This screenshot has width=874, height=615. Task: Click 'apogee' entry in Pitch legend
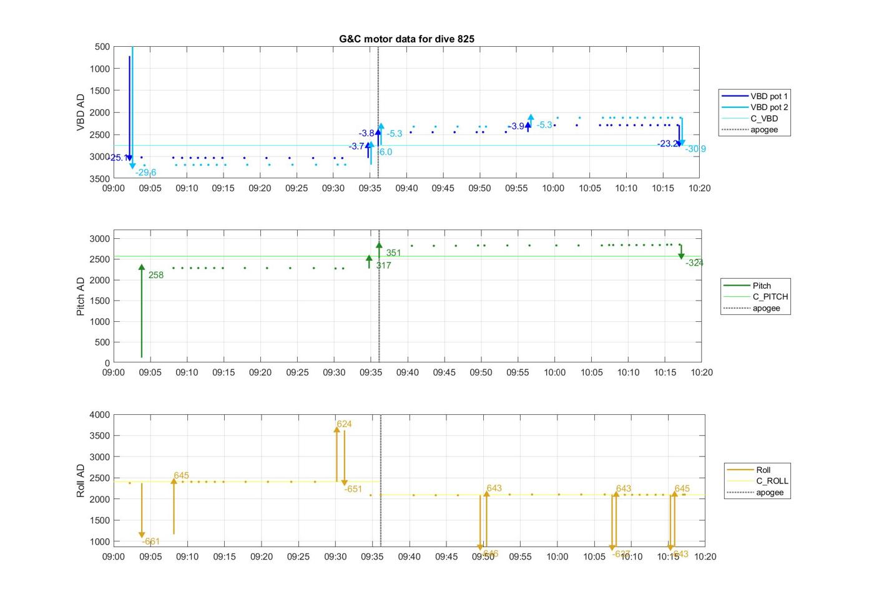[x=752, y=308]
